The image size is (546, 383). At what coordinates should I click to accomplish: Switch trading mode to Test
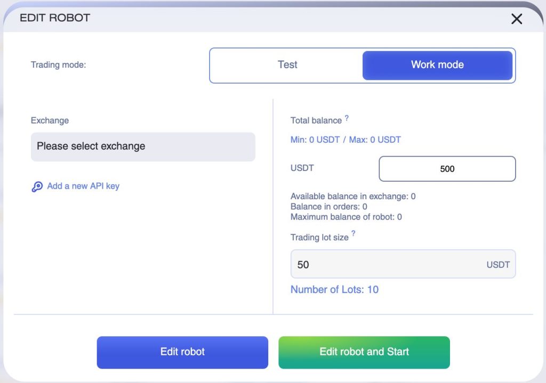(287, 65)
